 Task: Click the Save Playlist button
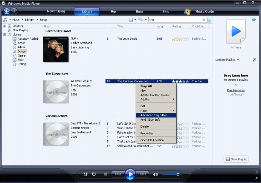236,159
